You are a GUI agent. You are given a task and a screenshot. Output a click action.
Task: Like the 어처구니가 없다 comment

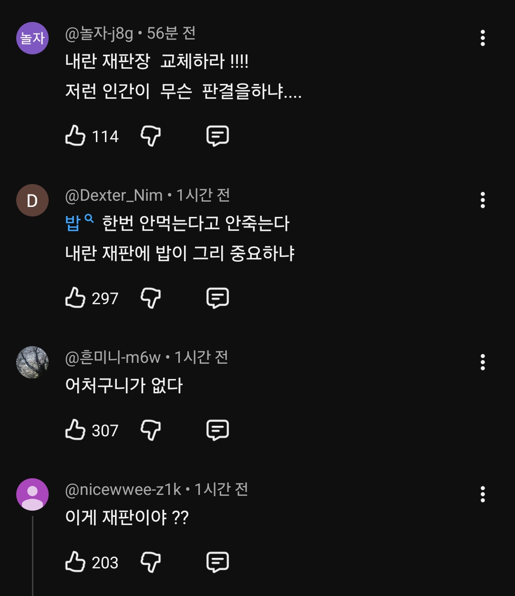(75, 430)
